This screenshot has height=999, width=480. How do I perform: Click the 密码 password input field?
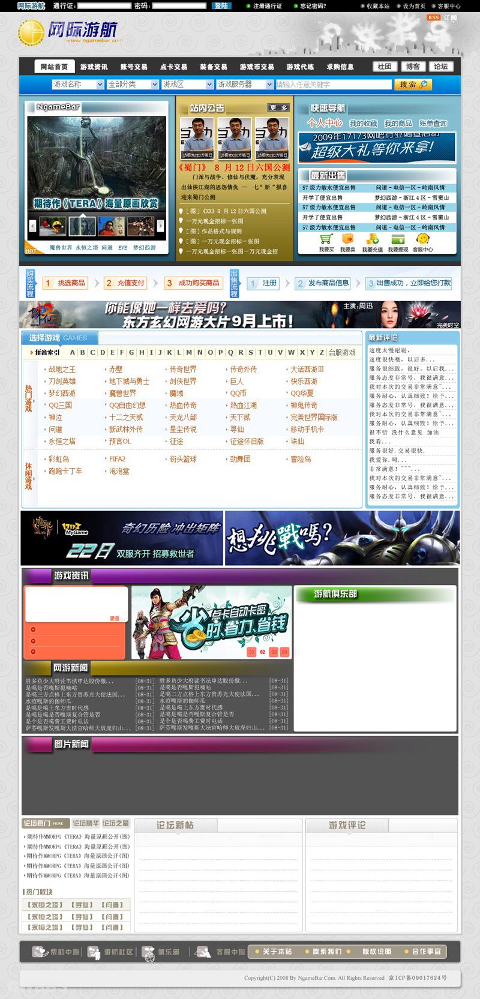(179, 6)
